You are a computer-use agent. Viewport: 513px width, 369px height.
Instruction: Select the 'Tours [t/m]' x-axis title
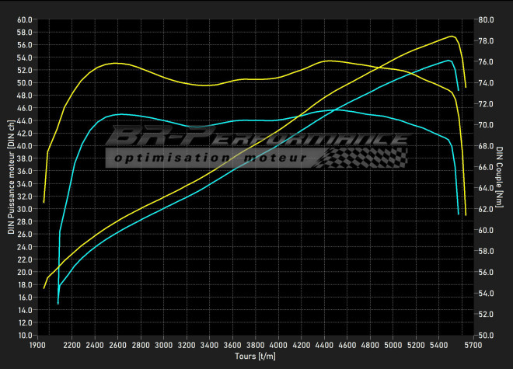255,356
